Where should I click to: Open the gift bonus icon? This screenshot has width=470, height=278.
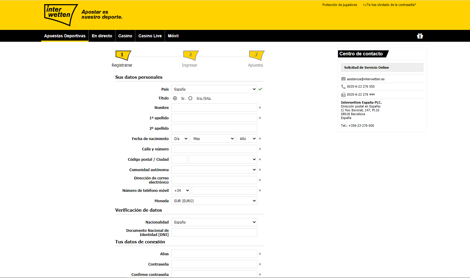click(420, 36)
